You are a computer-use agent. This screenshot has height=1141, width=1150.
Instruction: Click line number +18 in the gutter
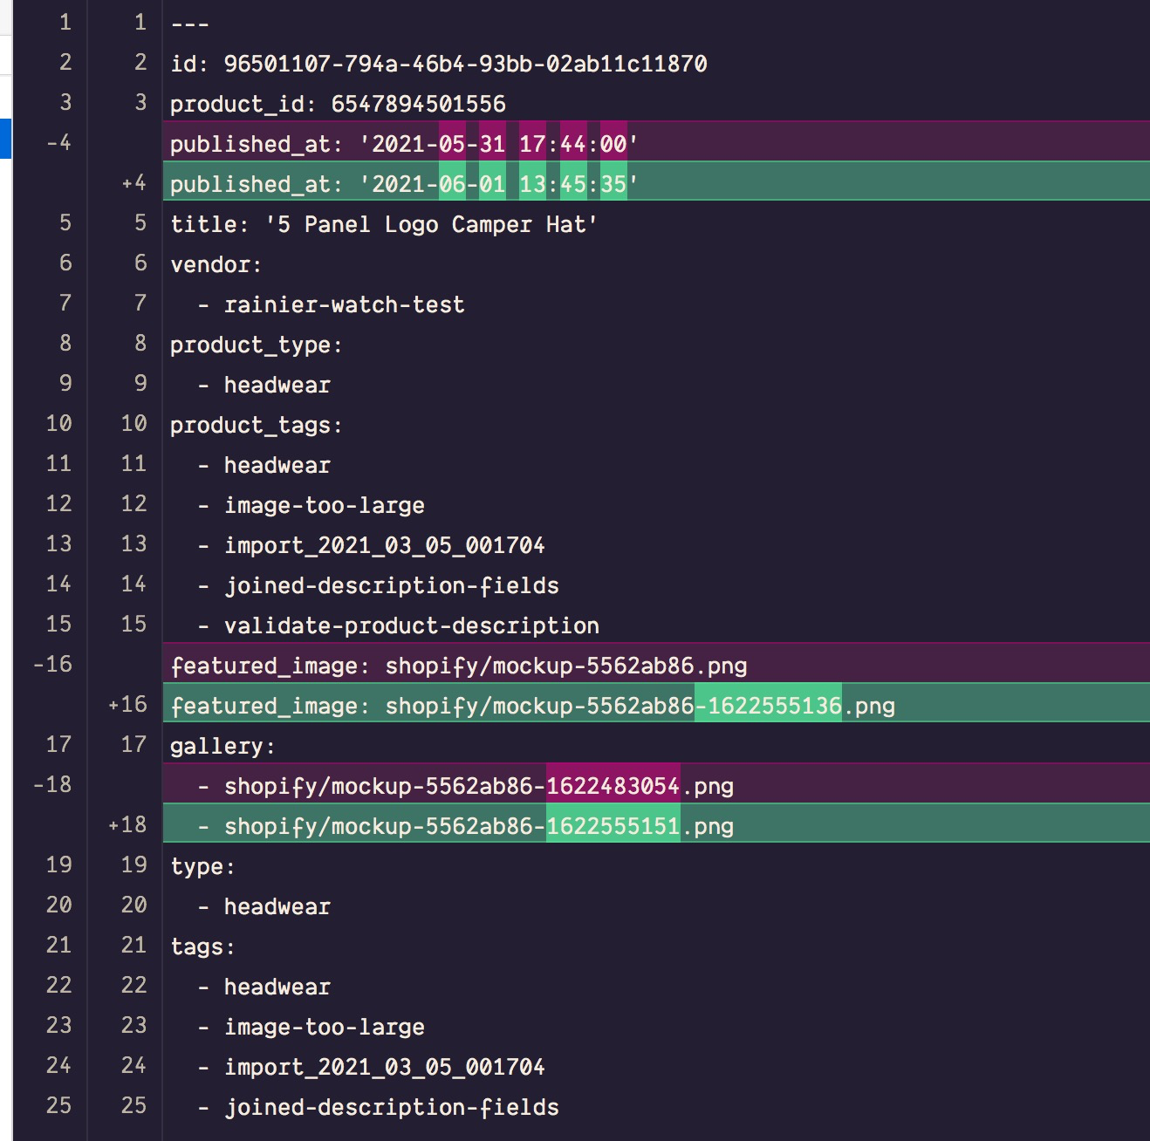(x=127, y=823)
